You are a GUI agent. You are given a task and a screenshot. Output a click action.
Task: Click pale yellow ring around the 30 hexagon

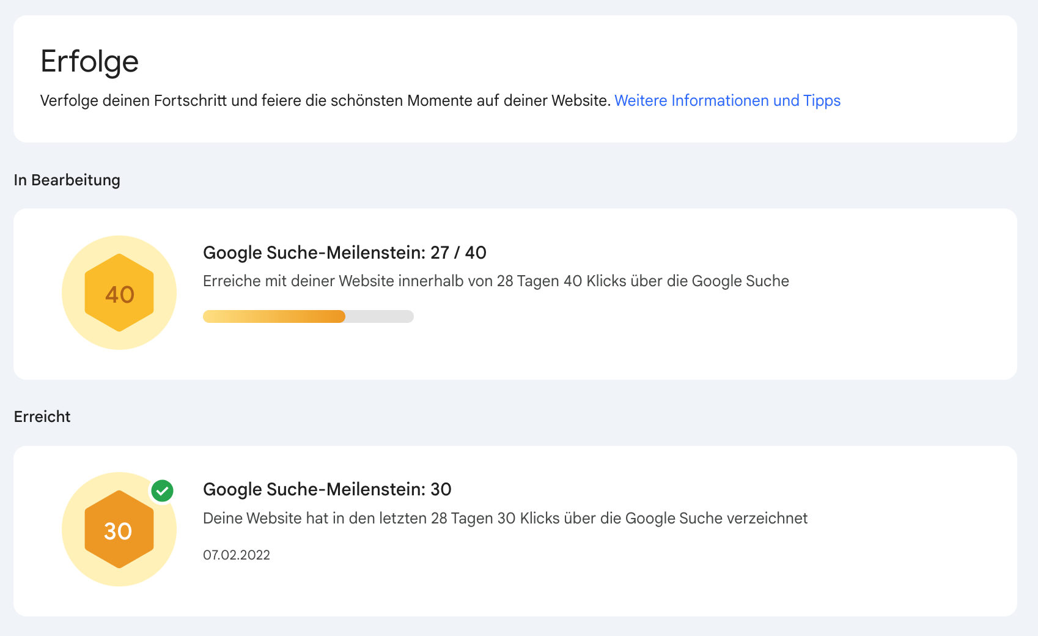point(75,563)
